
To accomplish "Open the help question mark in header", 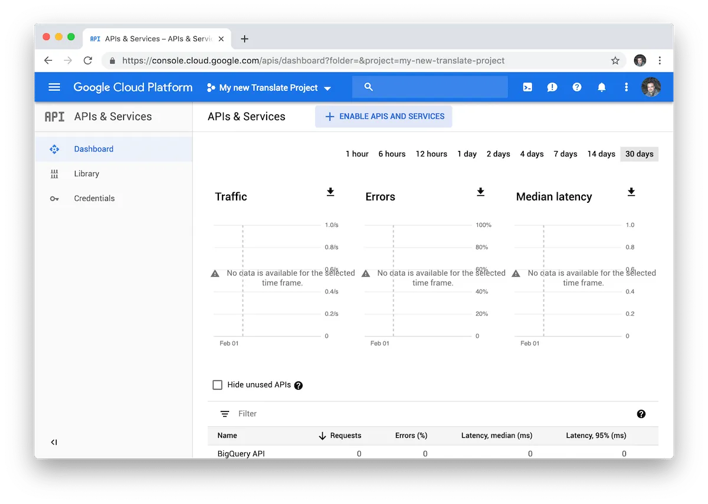I will pyautogui.click(x=577, y=87).
